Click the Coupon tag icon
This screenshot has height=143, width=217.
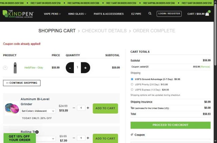click(x=132, y=135)
